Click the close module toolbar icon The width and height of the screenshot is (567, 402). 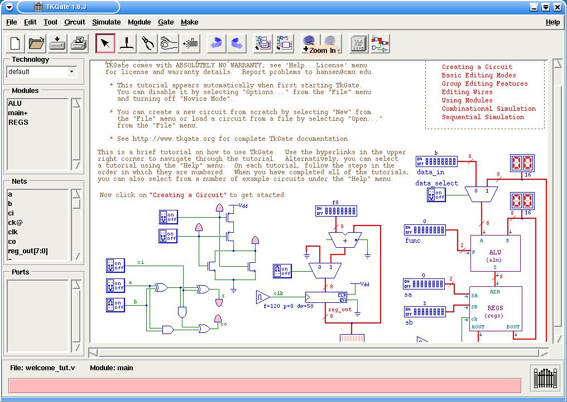pyautogui.click(x=284, y=43)
